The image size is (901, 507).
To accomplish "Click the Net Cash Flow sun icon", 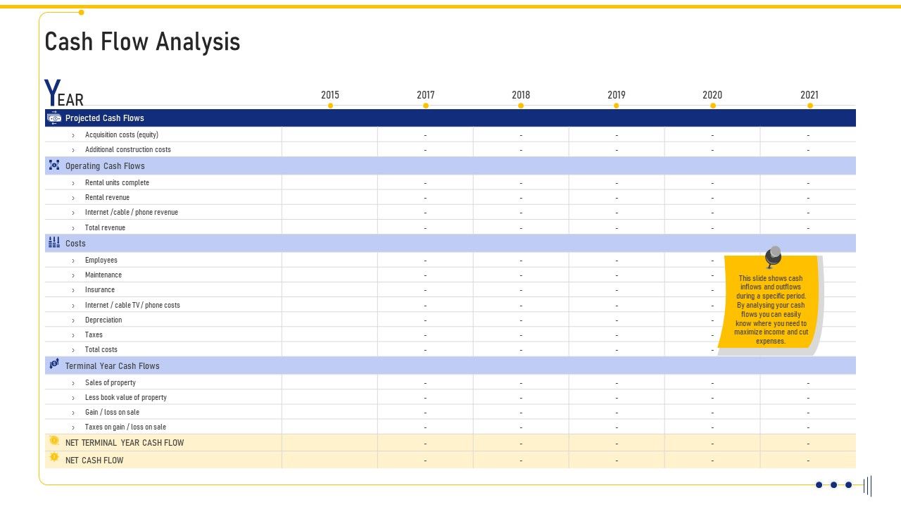I will 54,458.
